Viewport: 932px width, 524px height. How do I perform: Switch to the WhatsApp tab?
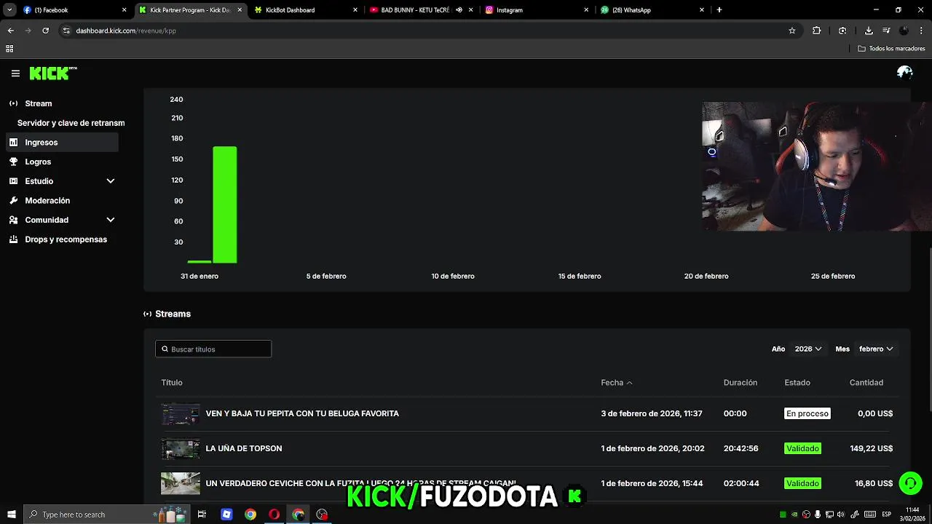coord(652,10)
